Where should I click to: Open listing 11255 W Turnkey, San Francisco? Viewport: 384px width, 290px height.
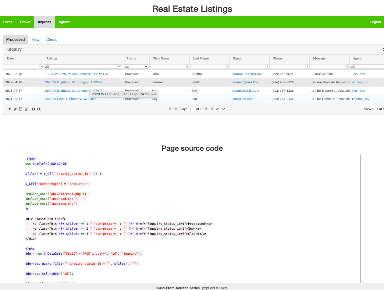(76, 74)
